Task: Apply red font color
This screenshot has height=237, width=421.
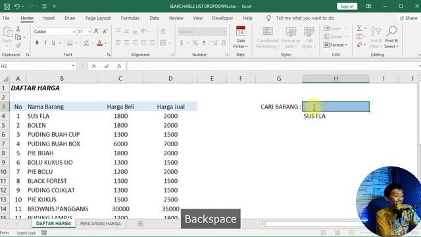Action: pos(99,43)
